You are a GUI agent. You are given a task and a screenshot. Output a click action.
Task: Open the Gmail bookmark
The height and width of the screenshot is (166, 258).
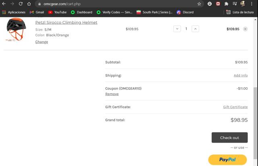pyautogui.click(x=37, y=12)
